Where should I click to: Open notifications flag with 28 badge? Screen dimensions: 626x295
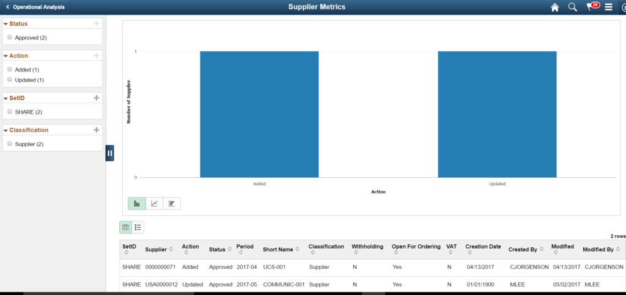click(x=592, y=6)
